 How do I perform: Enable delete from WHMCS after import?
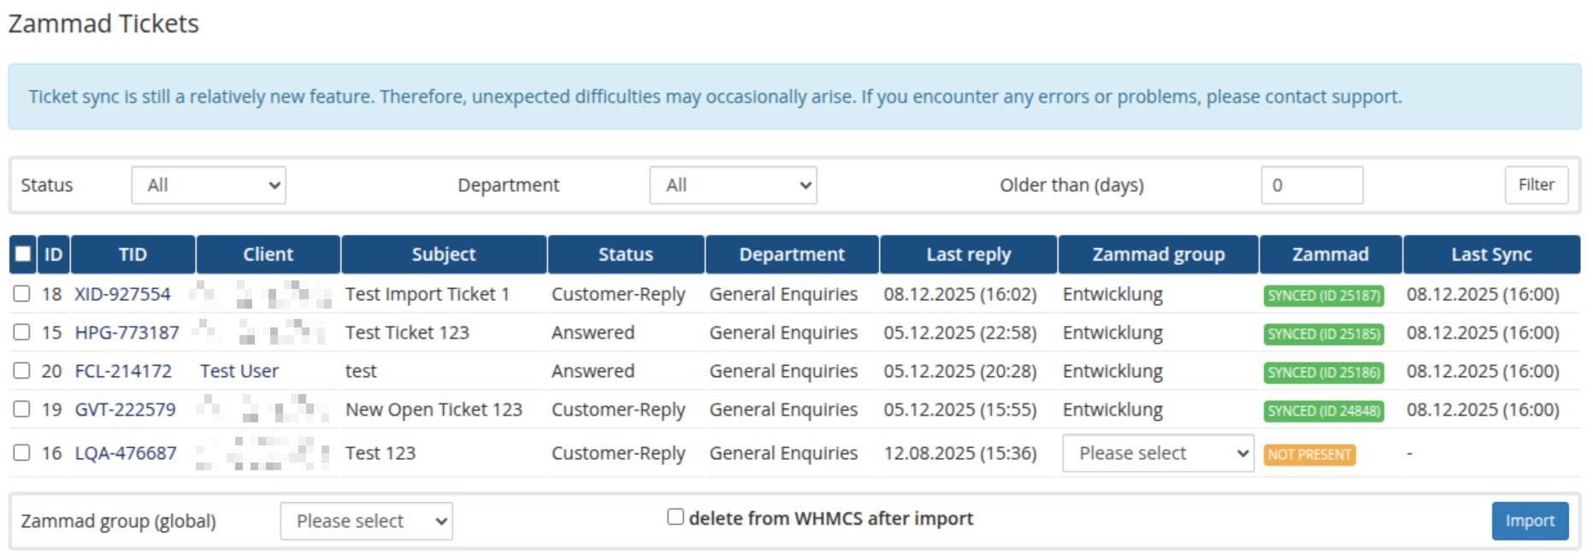(676, 517)
